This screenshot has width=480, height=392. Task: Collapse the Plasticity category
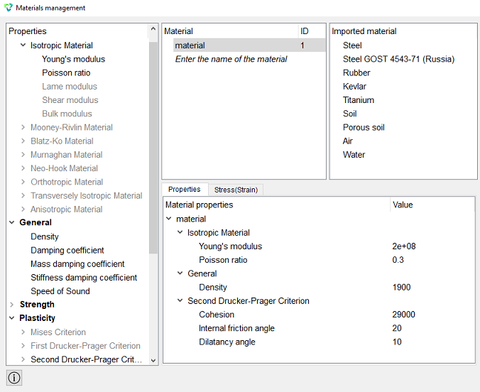click(x=11, y=318)
